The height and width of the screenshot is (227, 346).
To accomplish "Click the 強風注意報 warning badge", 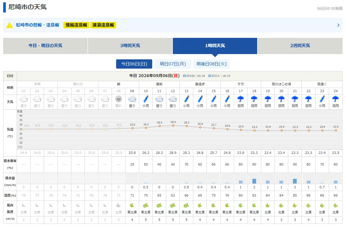I will [76, 25].
